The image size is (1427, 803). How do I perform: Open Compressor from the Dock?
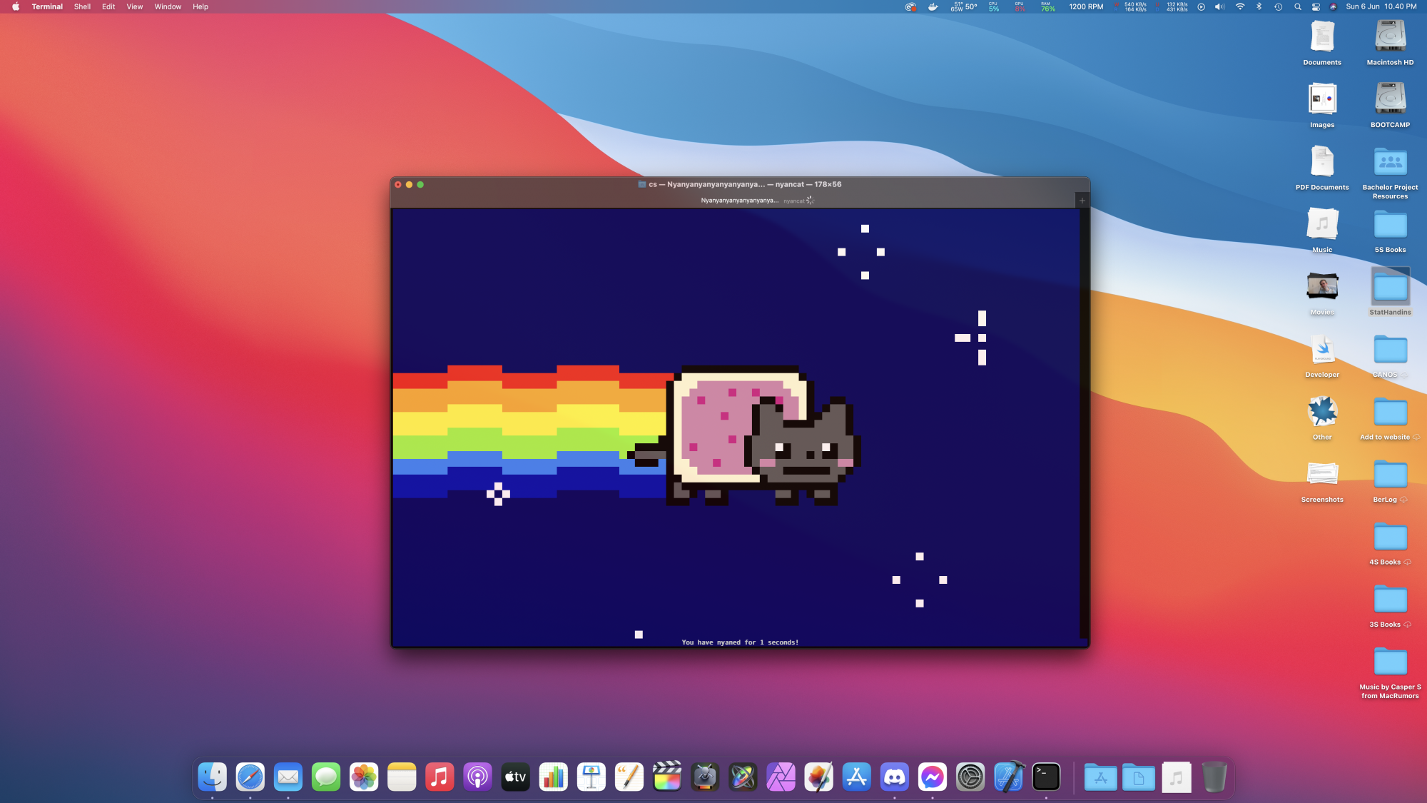[705, 777]
